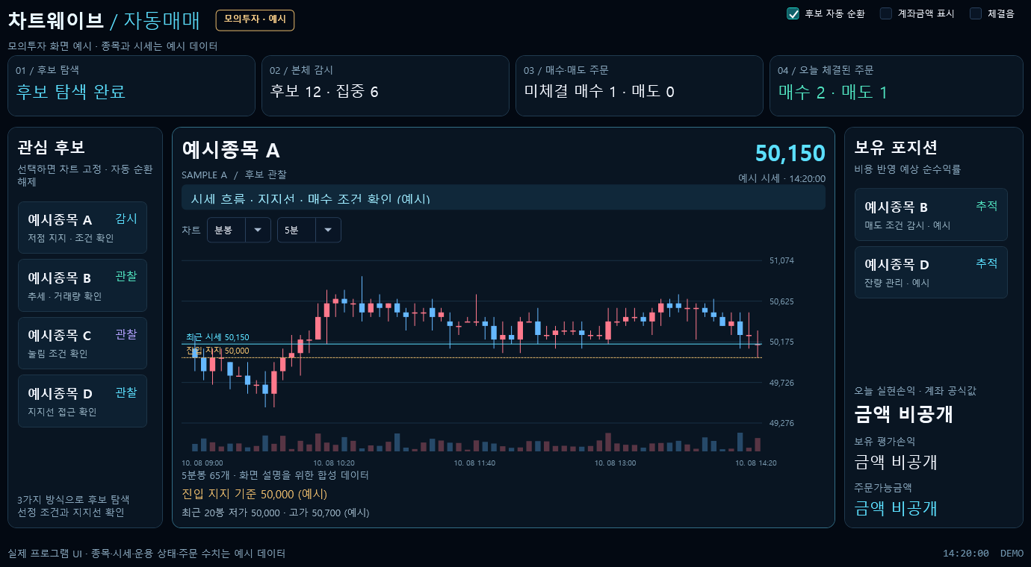Choose the 예시종목 C candidate card
Image resolution: width=1031 pixels, height=567 pixels.
pos(82,343)
